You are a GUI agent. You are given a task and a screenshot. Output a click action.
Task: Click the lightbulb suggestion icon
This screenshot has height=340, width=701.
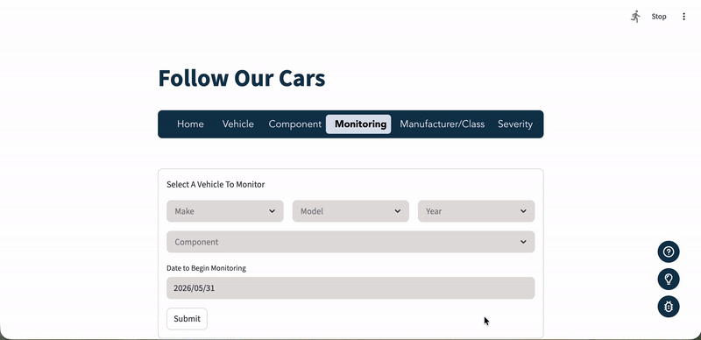(x=669, y=280)
